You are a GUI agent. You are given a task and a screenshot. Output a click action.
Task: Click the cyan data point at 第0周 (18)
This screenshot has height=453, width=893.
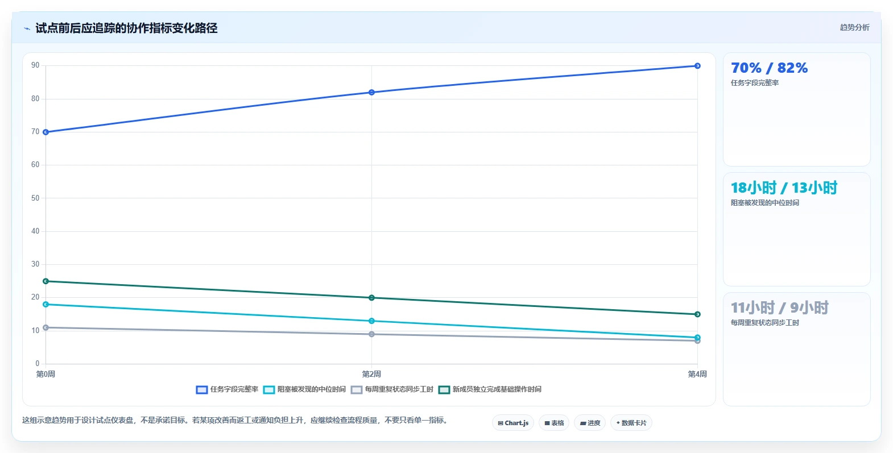[46, 305]
